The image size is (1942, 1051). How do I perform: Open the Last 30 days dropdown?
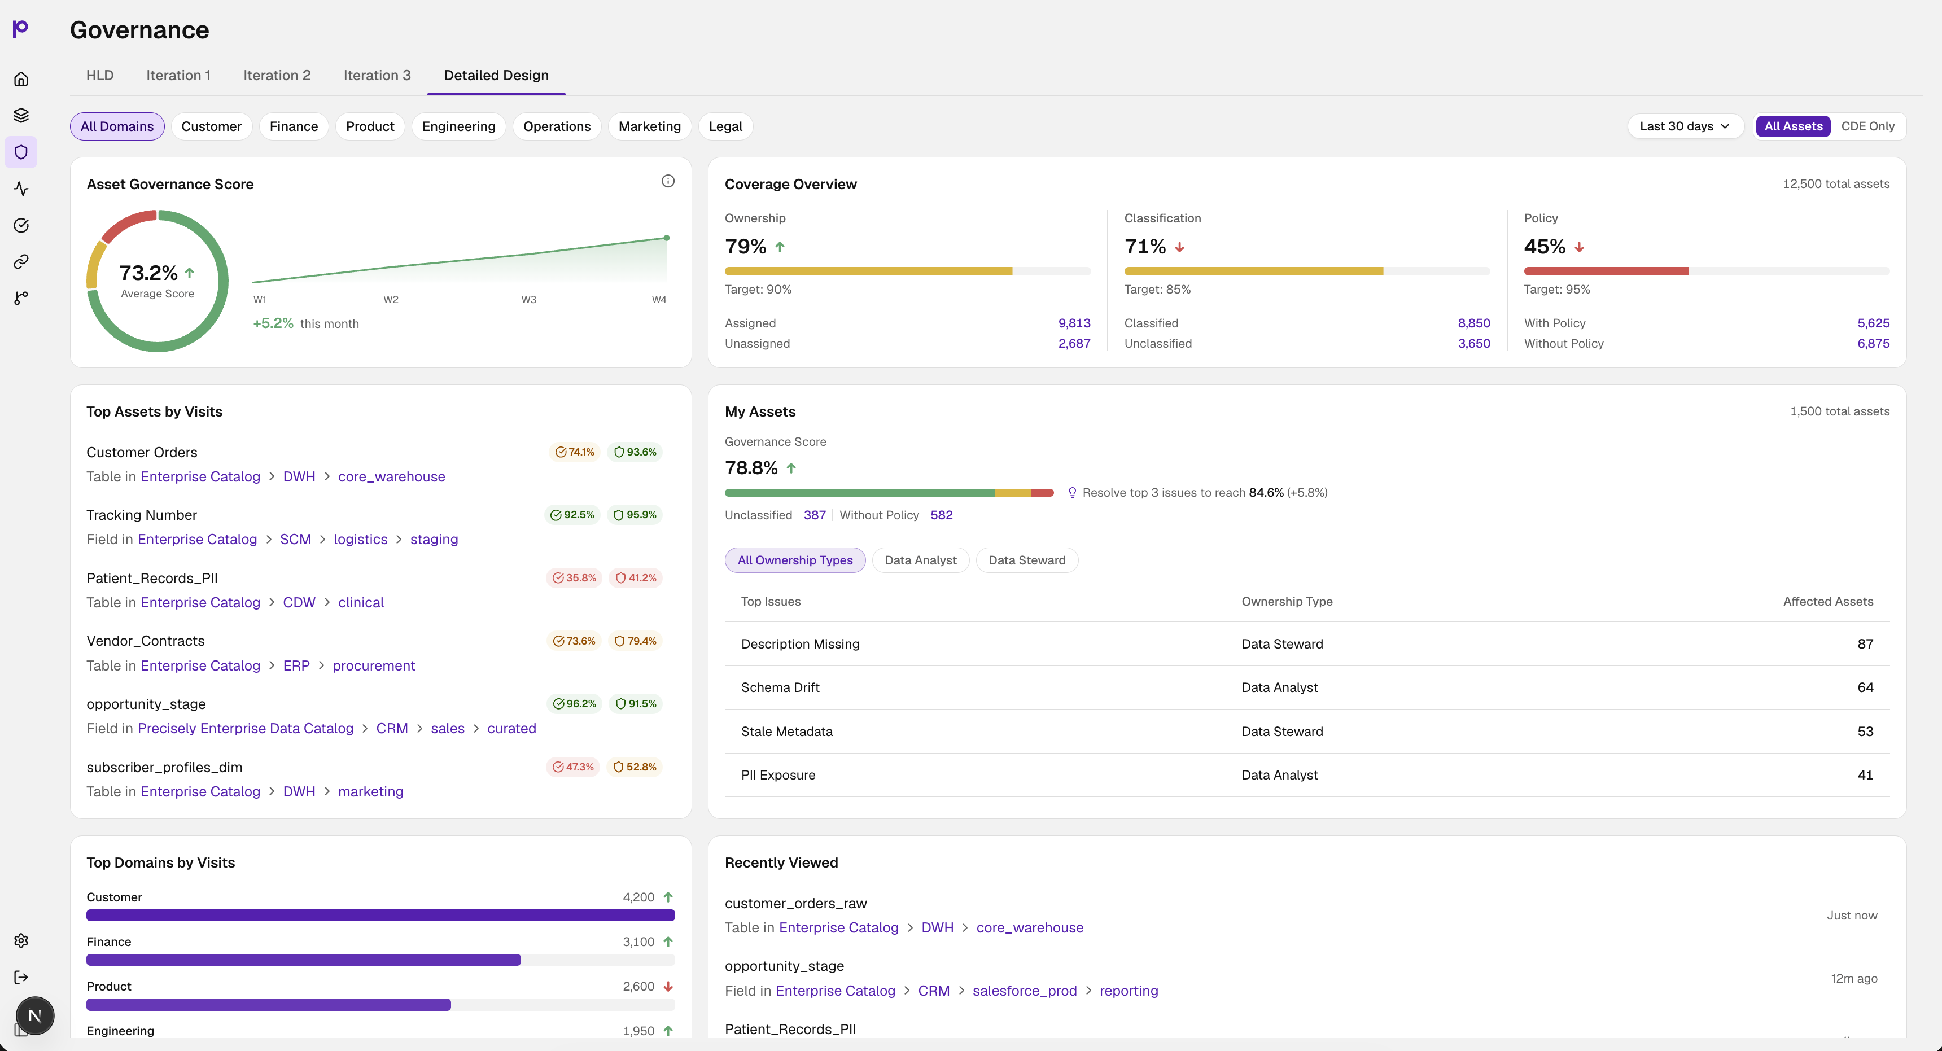[x=1685, y=126]
